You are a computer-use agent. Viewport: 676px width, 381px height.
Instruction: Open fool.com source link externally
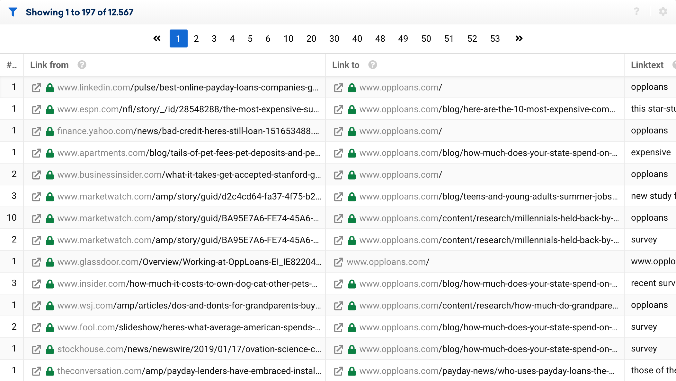[37, 327]
